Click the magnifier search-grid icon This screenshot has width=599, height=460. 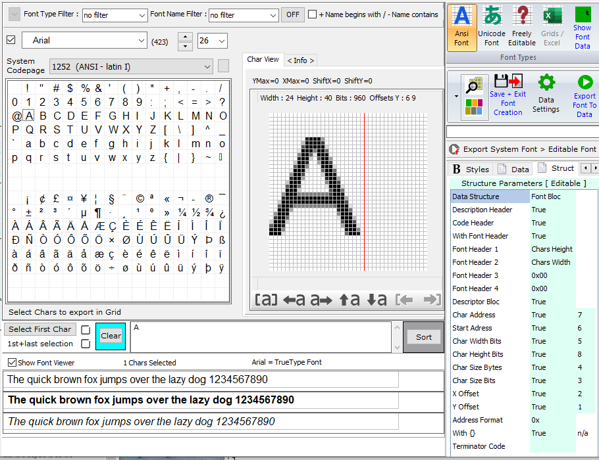(474, 85)
